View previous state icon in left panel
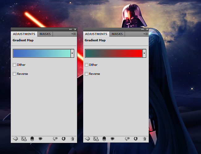 point(55,139)
